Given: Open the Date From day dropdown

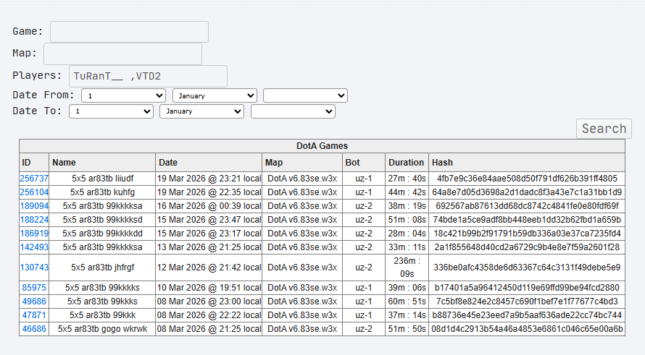Looking at the screenshot, I should (x=123, y=95).
